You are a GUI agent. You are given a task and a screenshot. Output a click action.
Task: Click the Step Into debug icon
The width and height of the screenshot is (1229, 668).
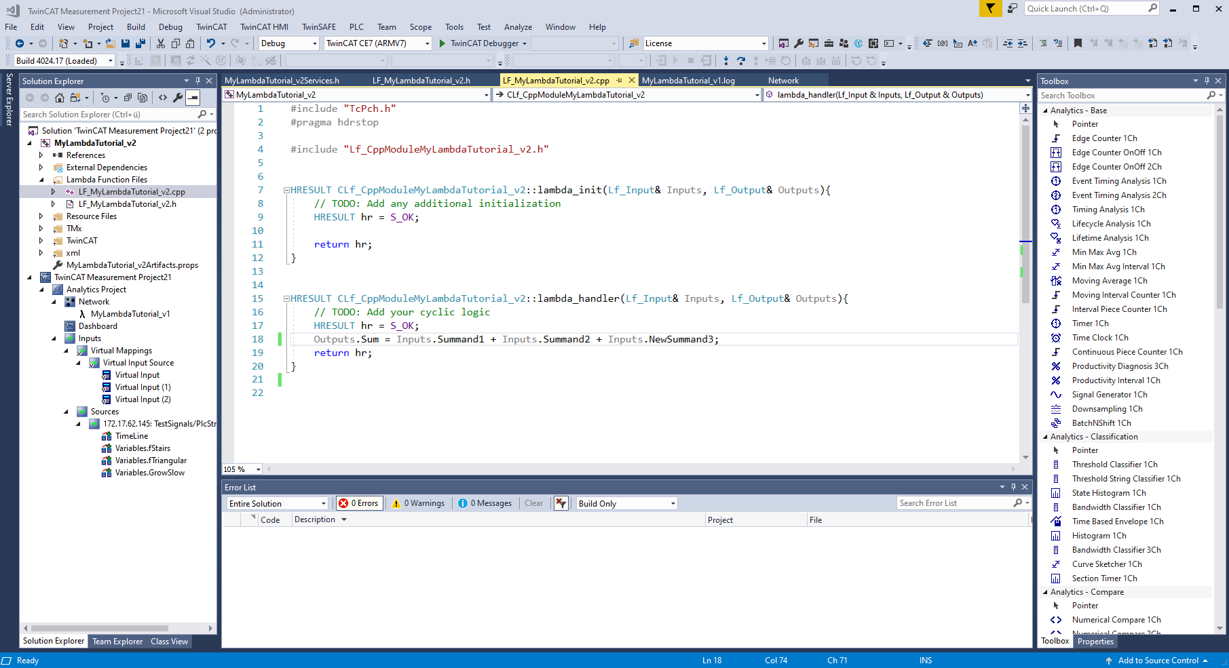726,61
